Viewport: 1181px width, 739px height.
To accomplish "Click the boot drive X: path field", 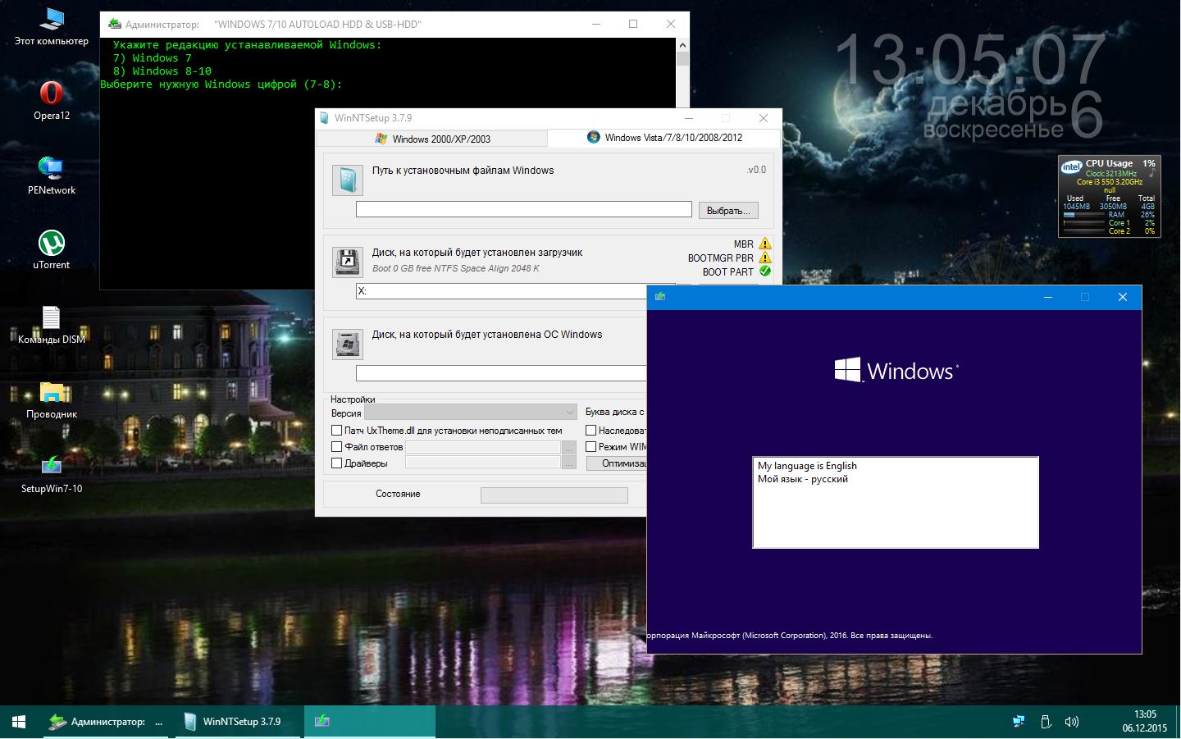I will 501,291.
